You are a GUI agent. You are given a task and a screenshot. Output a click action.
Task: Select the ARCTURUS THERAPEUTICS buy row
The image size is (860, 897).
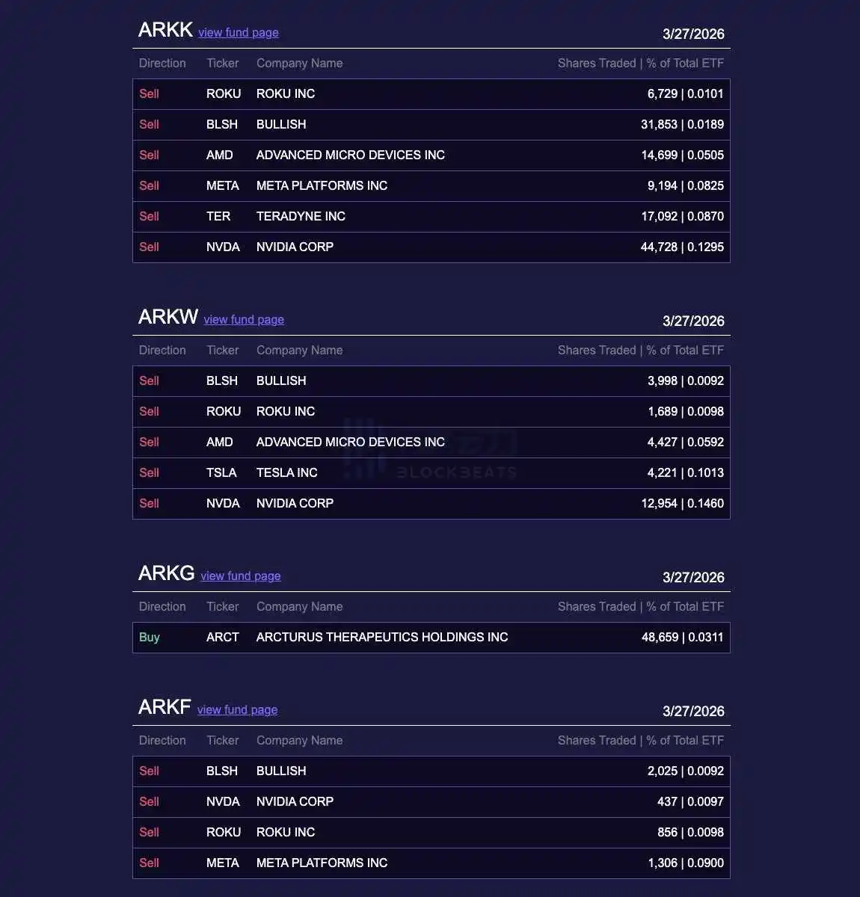[x=431, y=638]
